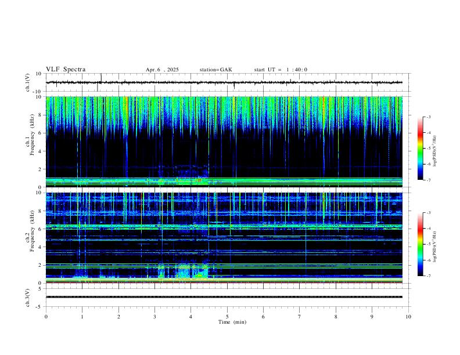Image resolution: width=460 pixels, height=355 pixels.
Task: Click the ch.3 voltage waveform trace
Action: (x=224, y=297)
